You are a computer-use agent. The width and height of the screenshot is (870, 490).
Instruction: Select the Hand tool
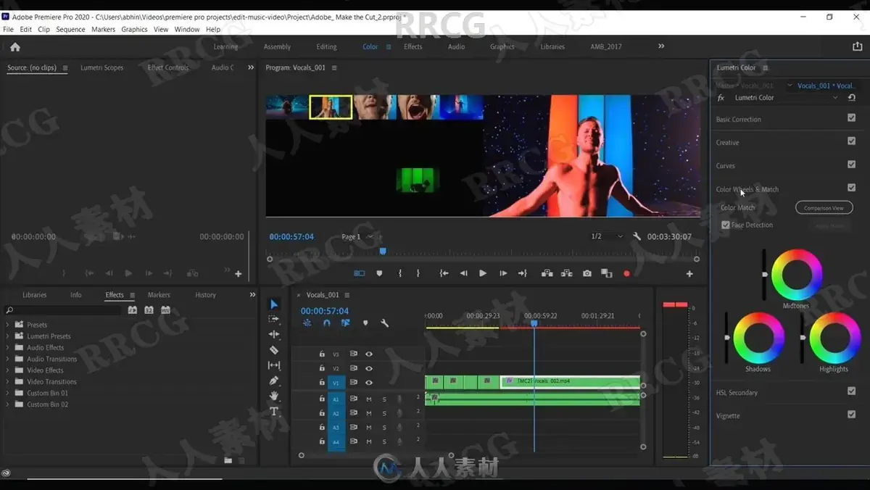274,396
